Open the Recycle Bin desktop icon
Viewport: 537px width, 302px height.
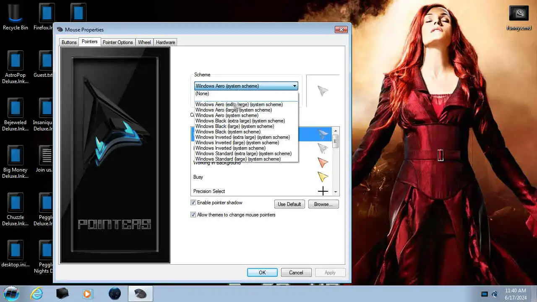pos(15,17)
